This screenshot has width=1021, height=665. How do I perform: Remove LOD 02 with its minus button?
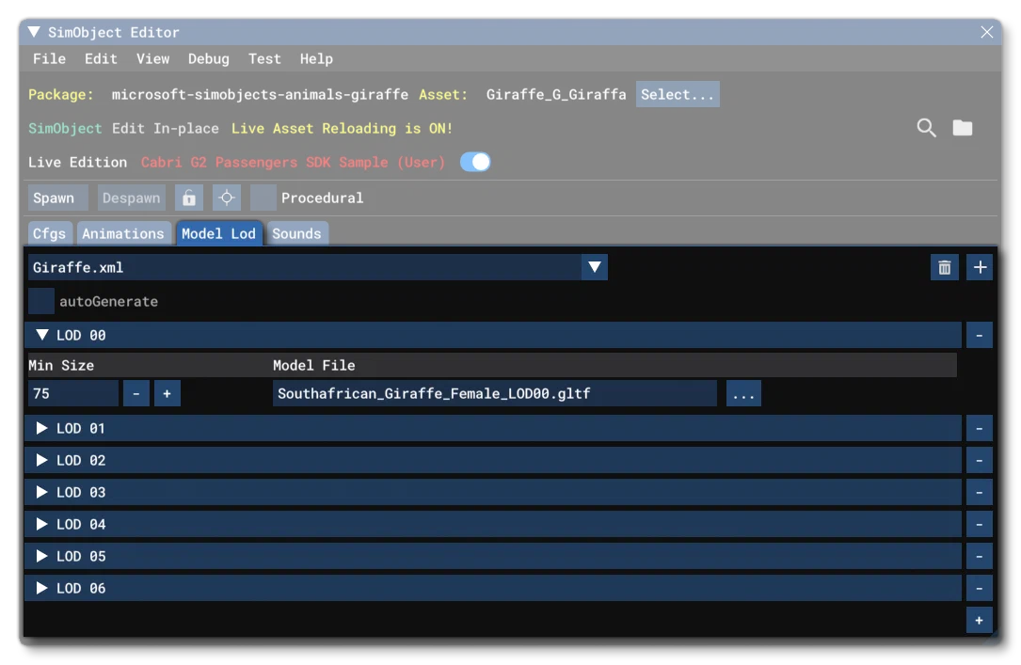pyautogui.click(x=980, y=460)
